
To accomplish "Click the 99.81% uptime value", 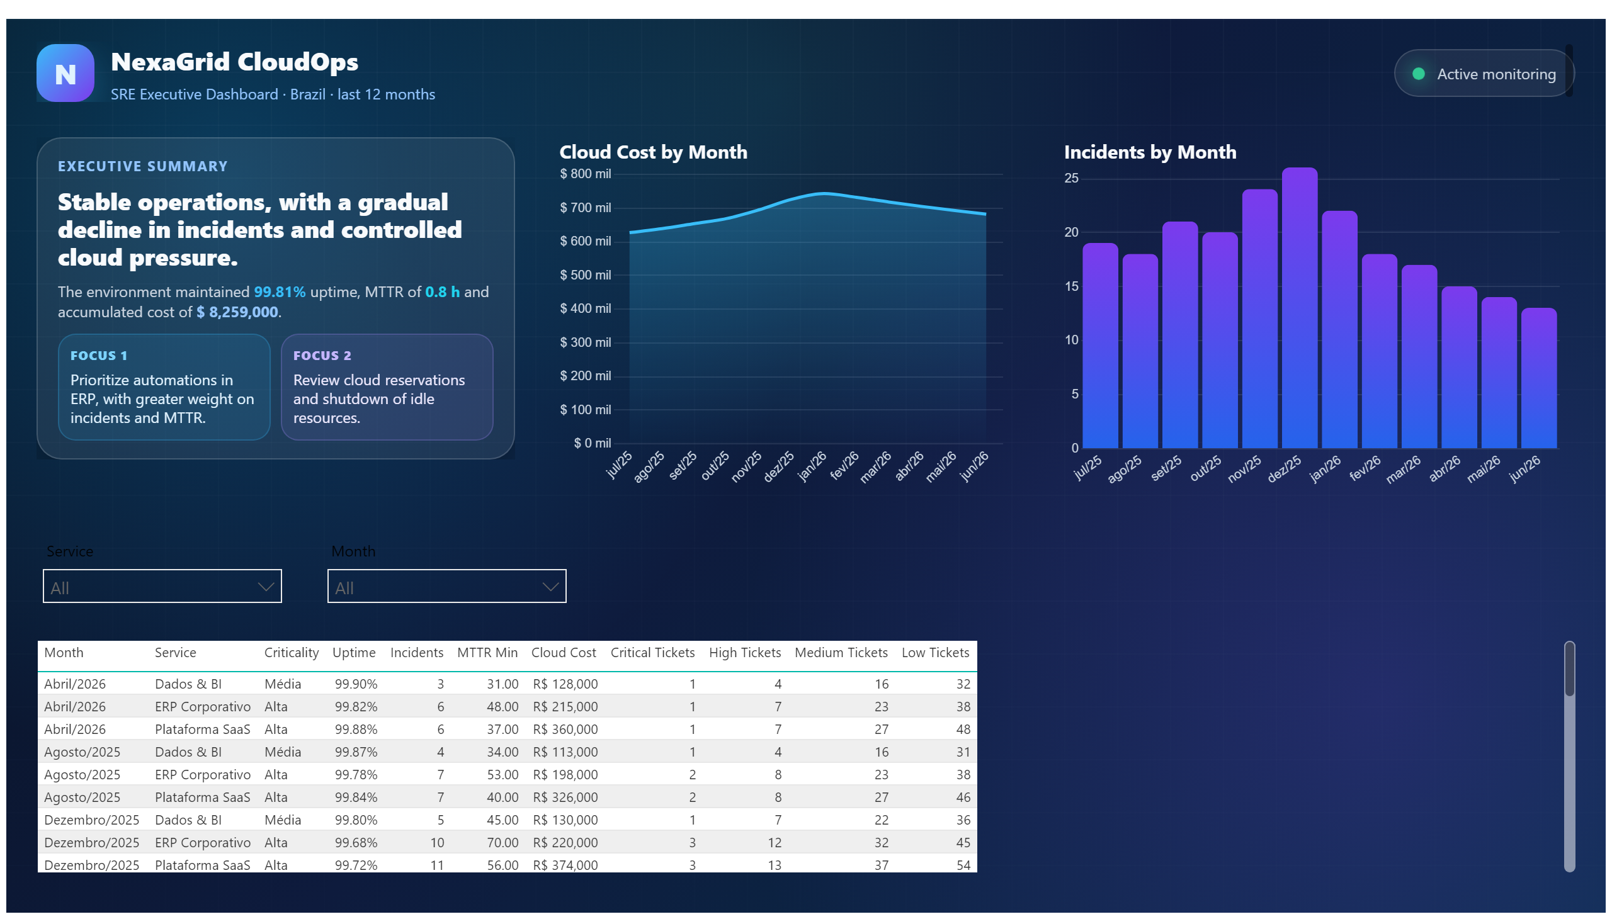I will point(279,292).
